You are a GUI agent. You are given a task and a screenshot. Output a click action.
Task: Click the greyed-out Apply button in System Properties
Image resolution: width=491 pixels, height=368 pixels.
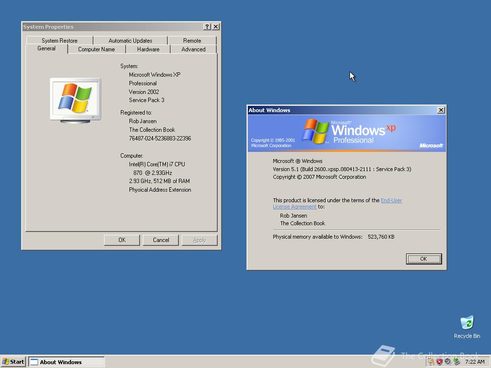point(199,240)
